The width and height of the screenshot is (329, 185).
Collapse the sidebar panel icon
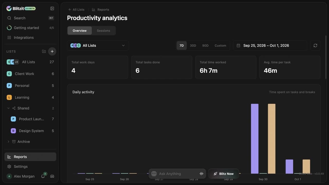(52, 8)
